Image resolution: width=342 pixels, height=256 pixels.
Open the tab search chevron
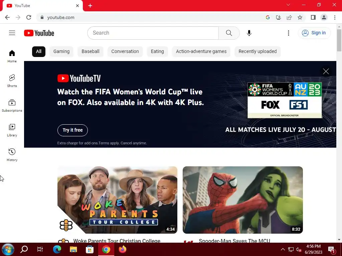(288, 5)
